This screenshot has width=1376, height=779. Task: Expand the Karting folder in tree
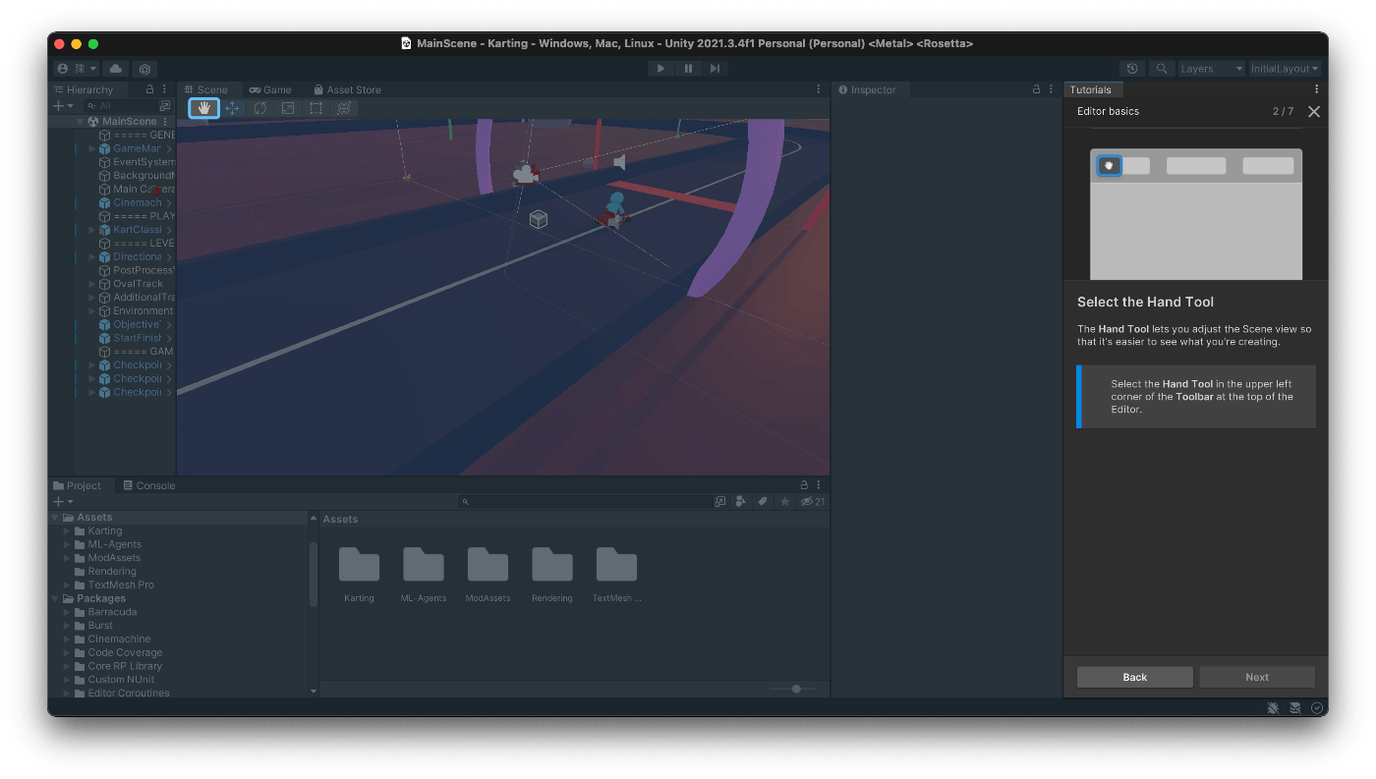click(68, 531)
